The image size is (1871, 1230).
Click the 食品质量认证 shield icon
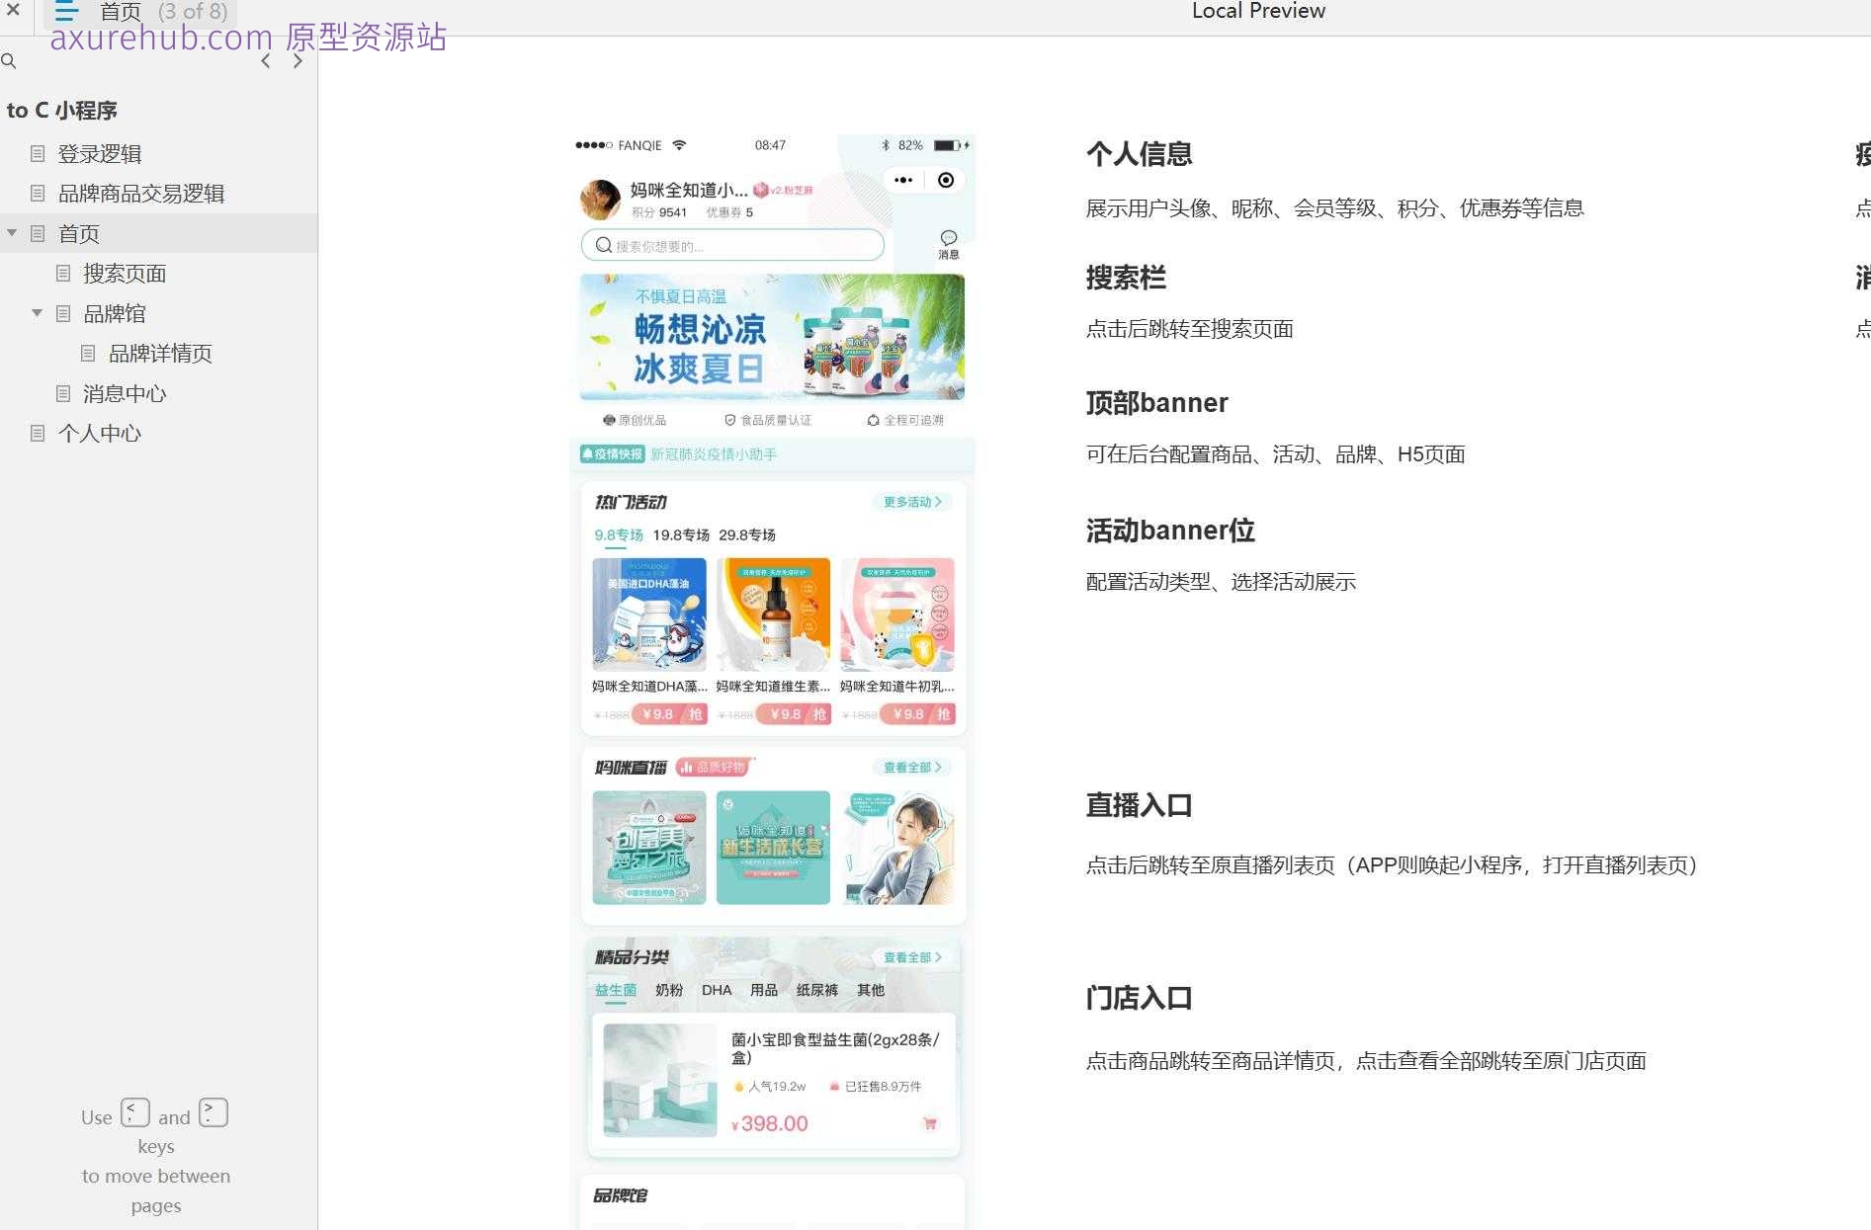pos(728,419)
